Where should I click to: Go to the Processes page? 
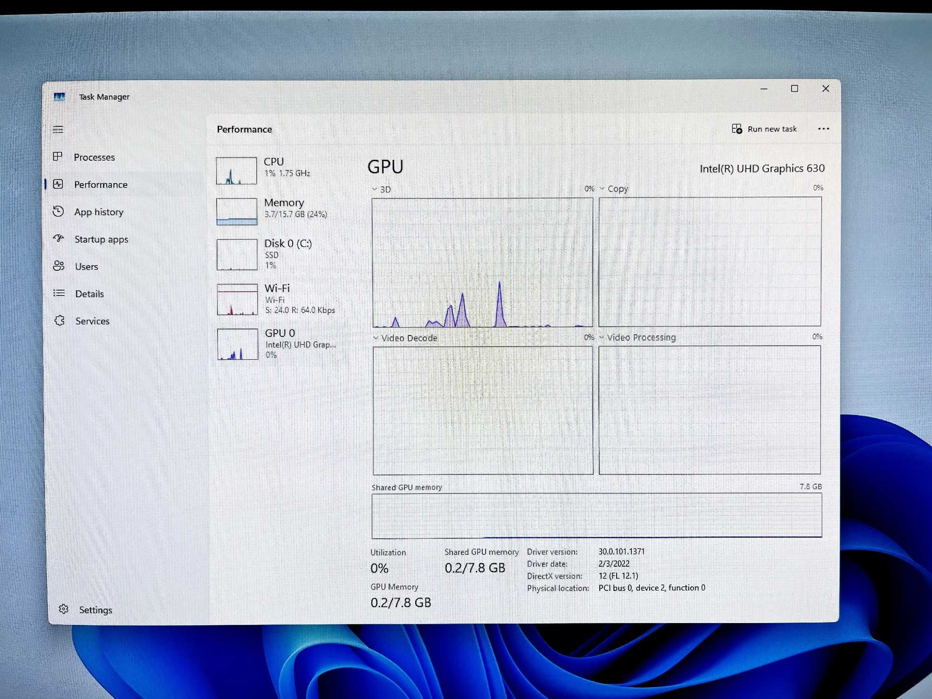pos(94,158)
